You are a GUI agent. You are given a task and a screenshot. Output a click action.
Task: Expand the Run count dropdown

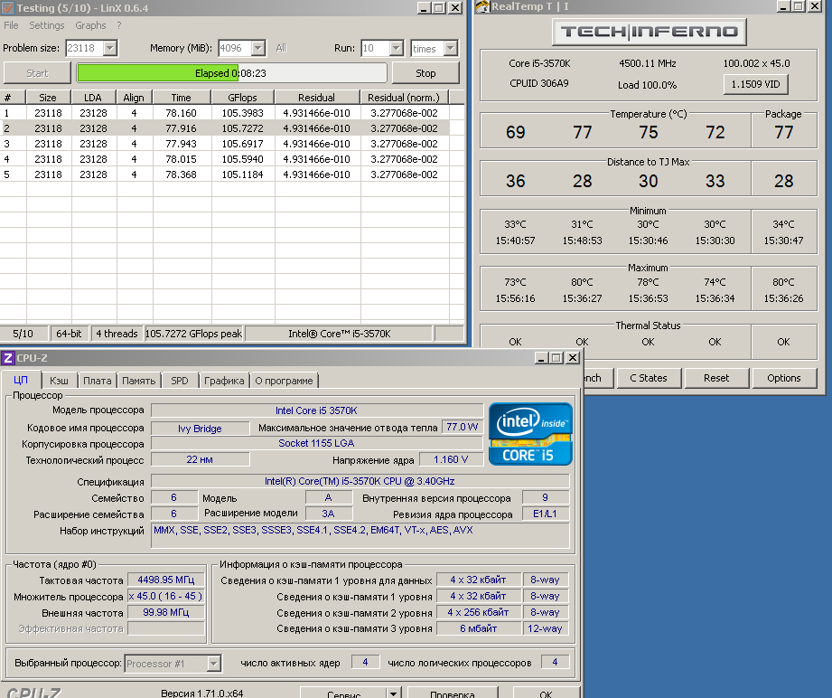tap(396, 48)
